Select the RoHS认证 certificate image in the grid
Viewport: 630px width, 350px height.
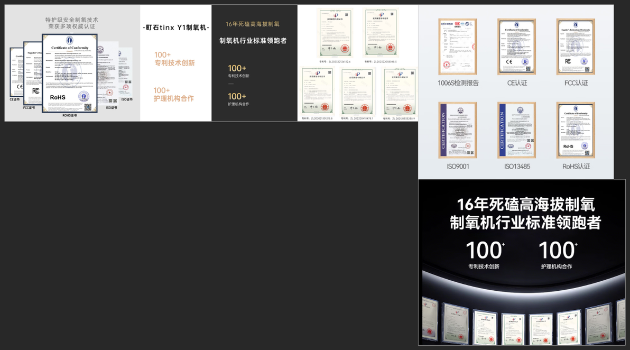pyautogui.click(x=576, y=130)
